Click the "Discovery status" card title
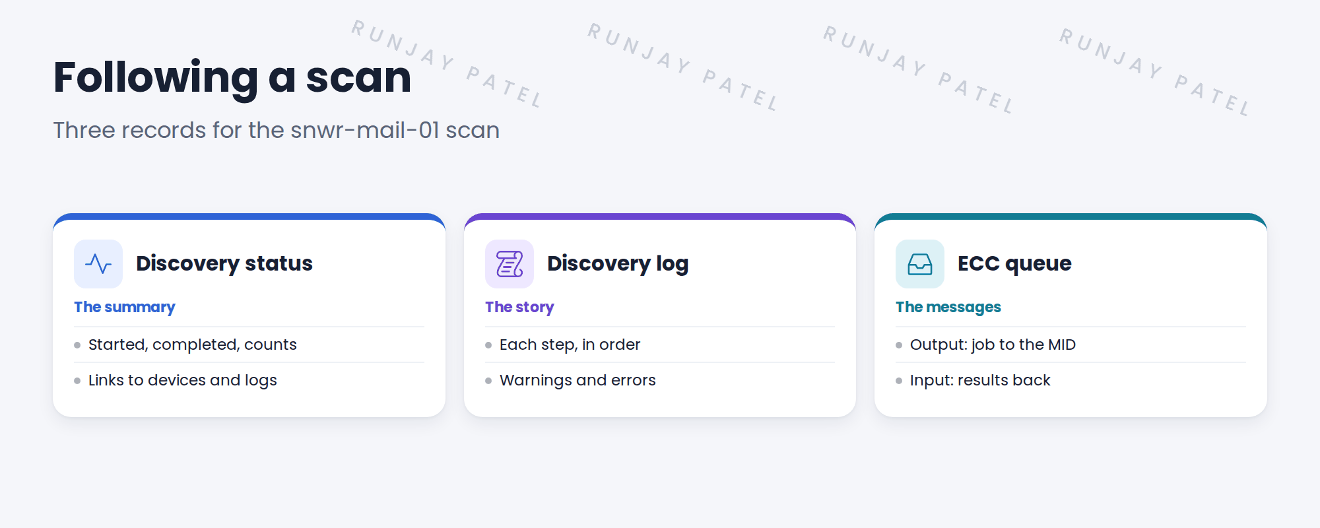 (224, 263)
